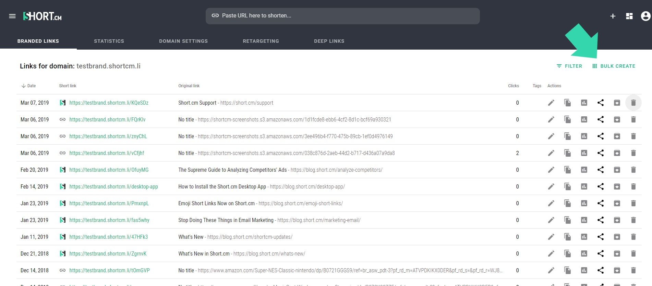Click the chain icon beside vCfjhf link
The image size is (652, 286).
click(63, 153)
